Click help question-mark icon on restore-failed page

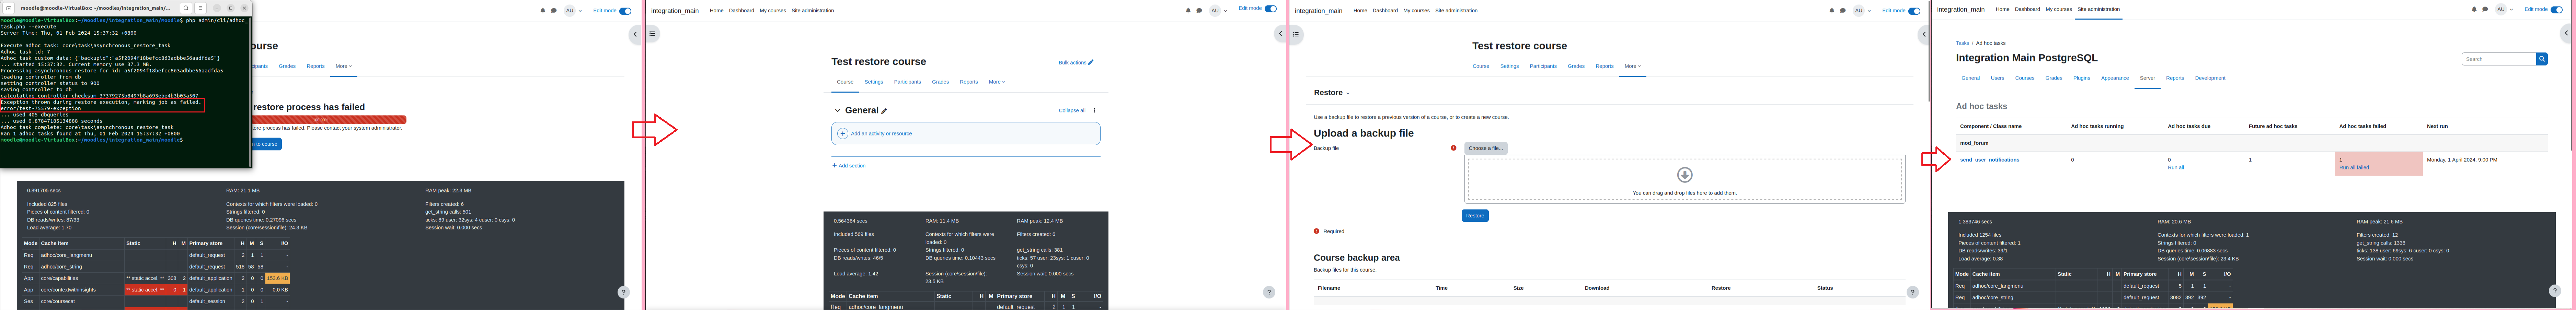click(623, 292)
